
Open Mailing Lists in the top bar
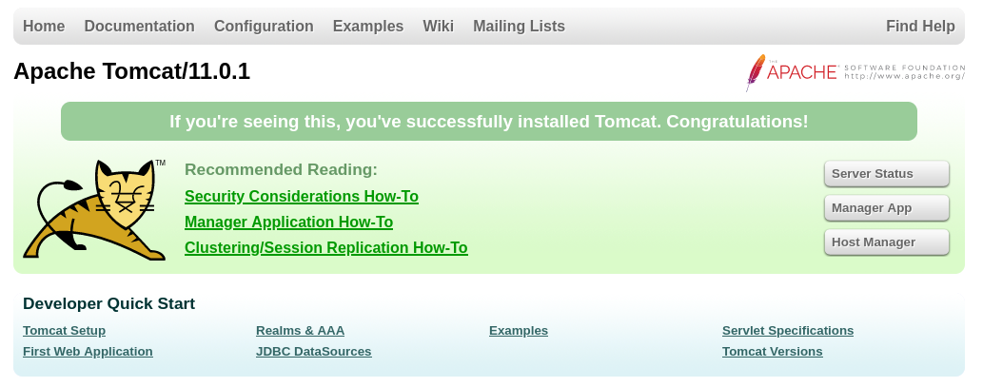(519, 27)
